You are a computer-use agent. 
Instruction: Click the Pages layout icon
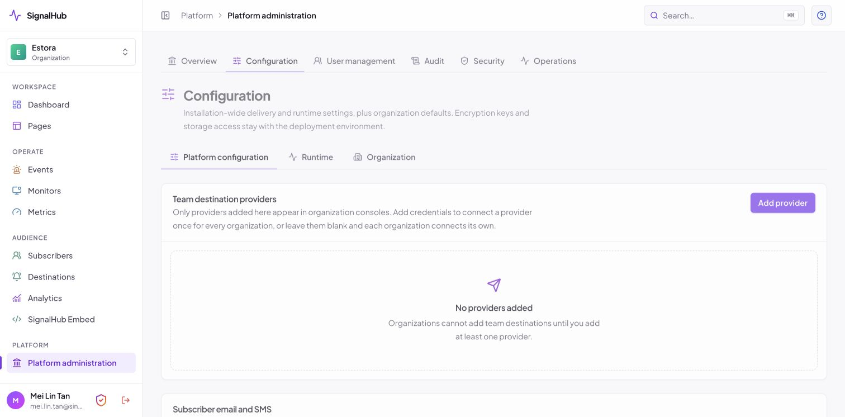(17, 126)
